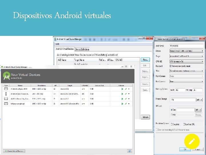This screenshot has width=206, height=155.
Task: Switch to the Android Virtual Devices tab
Action: point(65,49)
